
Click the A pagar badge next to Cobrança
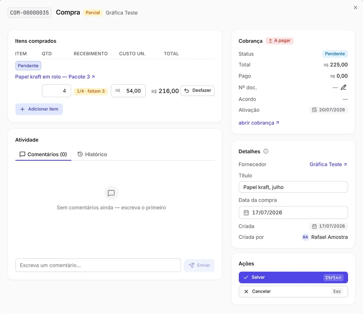tap(280, 41)
